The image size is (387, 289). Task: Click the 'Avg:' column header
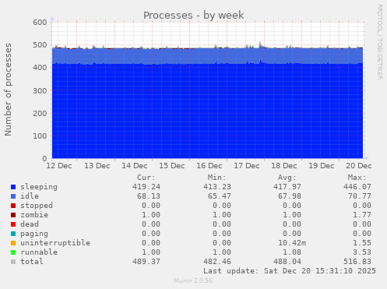pos(287,178)
